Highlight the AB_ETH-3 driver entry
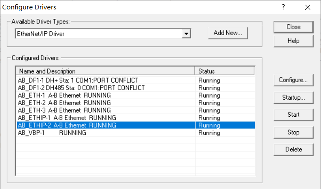321x189 pixels. [64, 110]
